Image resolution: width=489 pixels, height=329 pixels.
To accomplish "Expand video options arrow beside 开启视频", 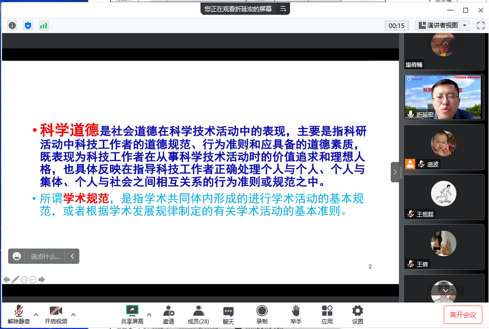I will tap(73, 314).
